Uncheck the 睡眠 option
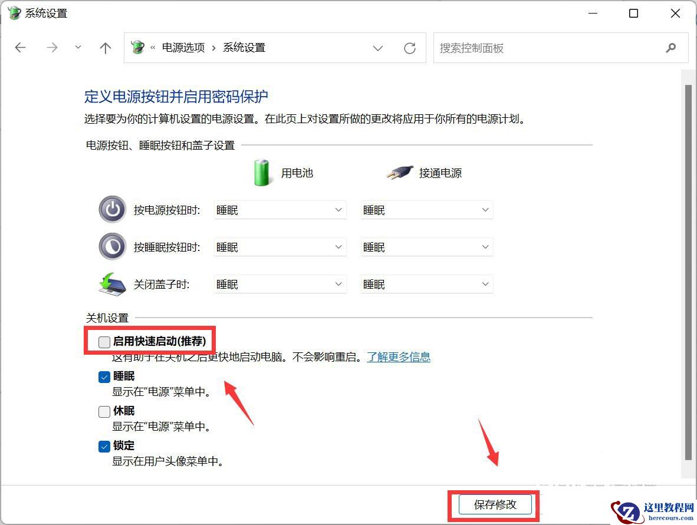The image size is (697, 525). pos(104,377)
